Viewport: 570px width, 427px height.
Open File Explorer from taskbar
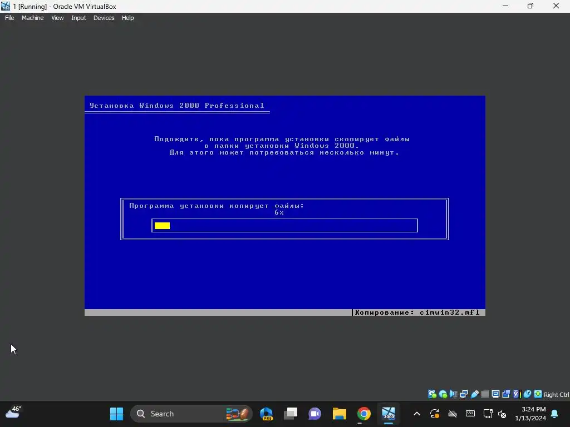tap(339, 414)
